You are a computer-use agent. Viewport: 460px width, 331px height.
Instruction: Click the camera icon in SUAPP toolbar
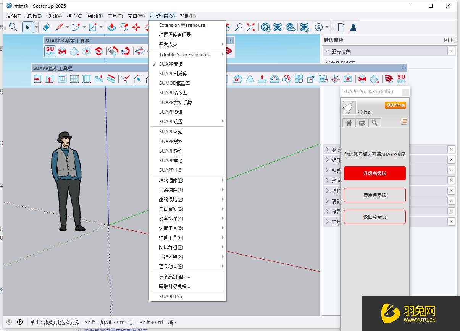pos(348,79)
